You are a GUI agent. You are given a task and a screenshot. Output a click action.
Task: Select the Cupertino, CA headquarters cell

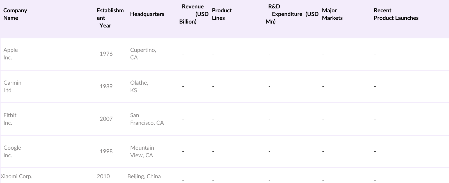point(143,54)
